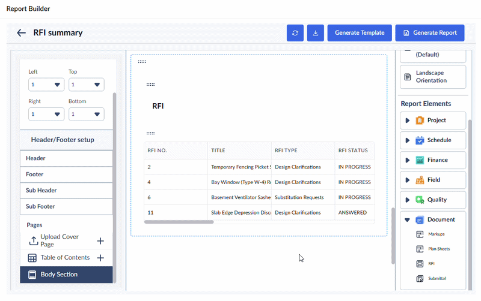Click the Plan Sheets label under Document
481x301 pixels.
pyautogui.click(x=439, y=249)
